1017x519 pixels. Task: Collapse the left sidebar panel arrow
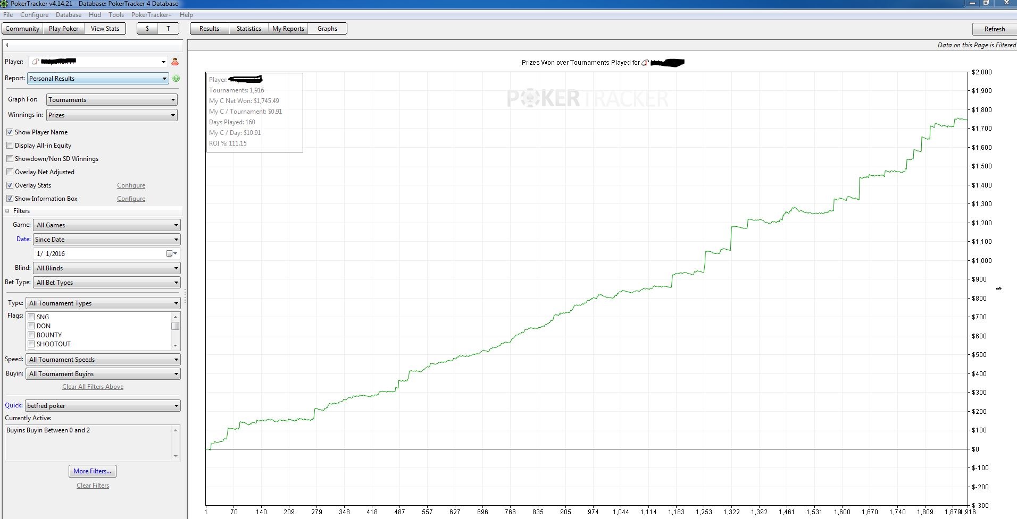pyautogui.click(x=7, y=45)
